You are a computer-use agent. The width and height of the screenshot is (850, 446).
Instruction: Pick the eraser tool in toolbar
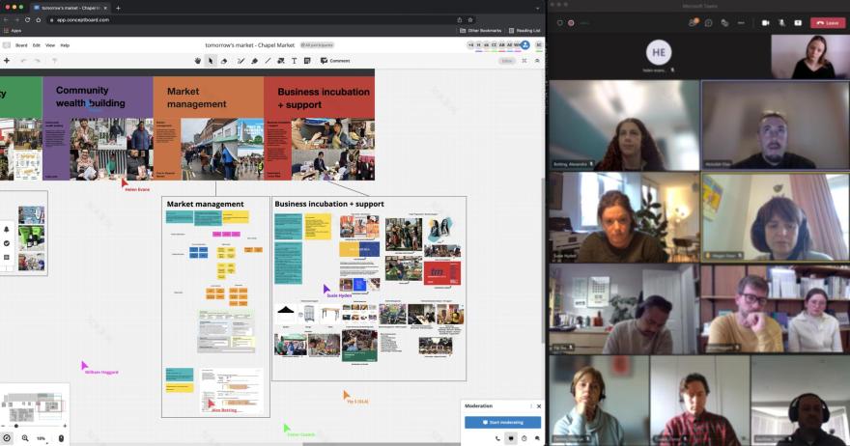click(x=224, y=61)
